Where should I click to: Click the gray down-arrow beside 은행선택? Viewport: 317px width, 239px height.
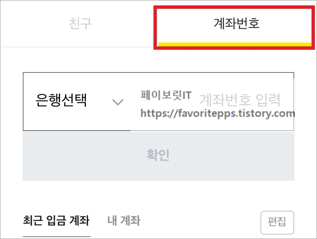click(118, 102)
